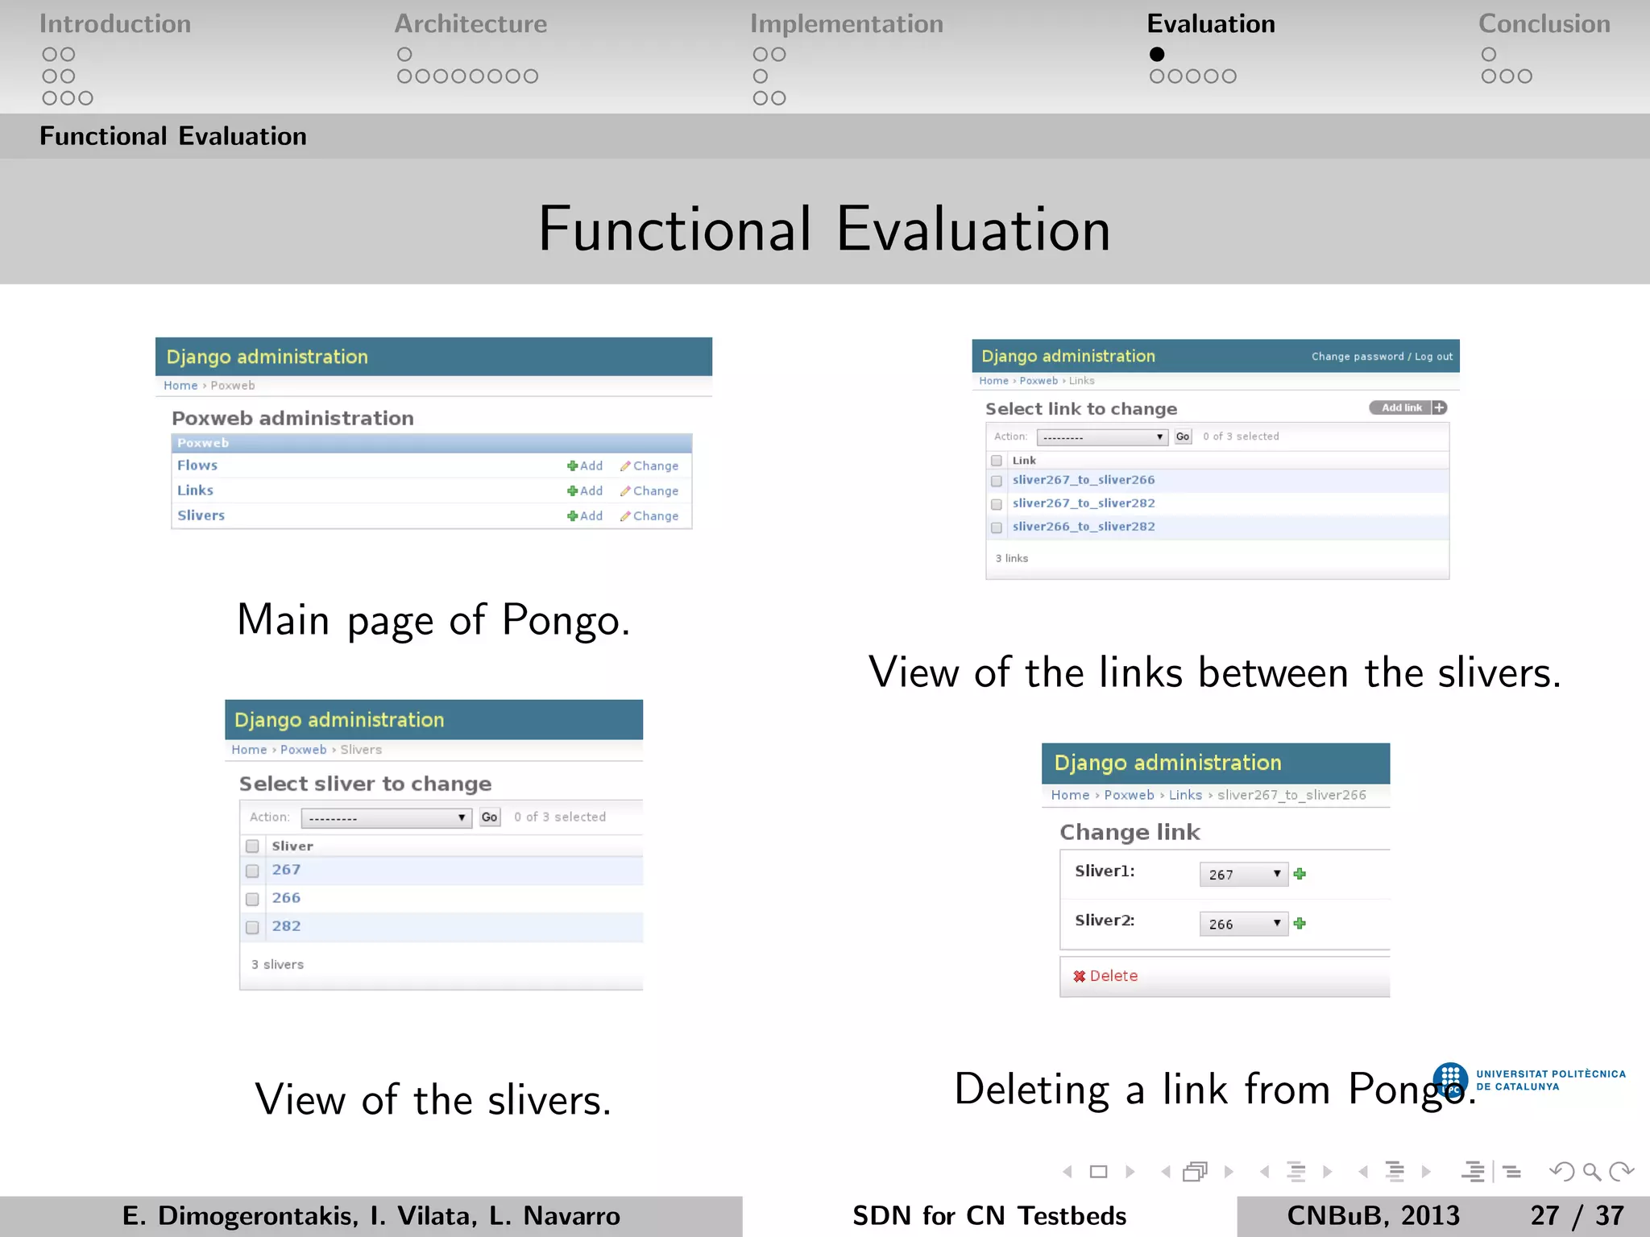Screen dimensions: 1650x1237
Task: Go to next slide arrow in navigation
Action: click(1130, 1172)
